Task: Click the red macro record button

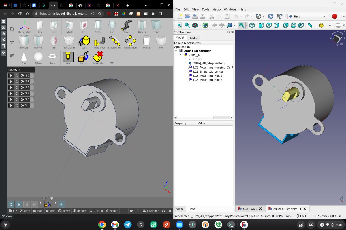Action: [334, 16]
